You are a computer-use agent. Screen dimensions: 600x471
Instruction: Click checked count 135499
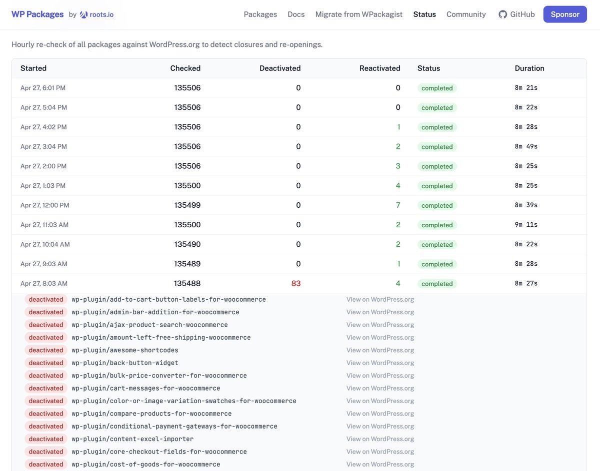(187, 205)
